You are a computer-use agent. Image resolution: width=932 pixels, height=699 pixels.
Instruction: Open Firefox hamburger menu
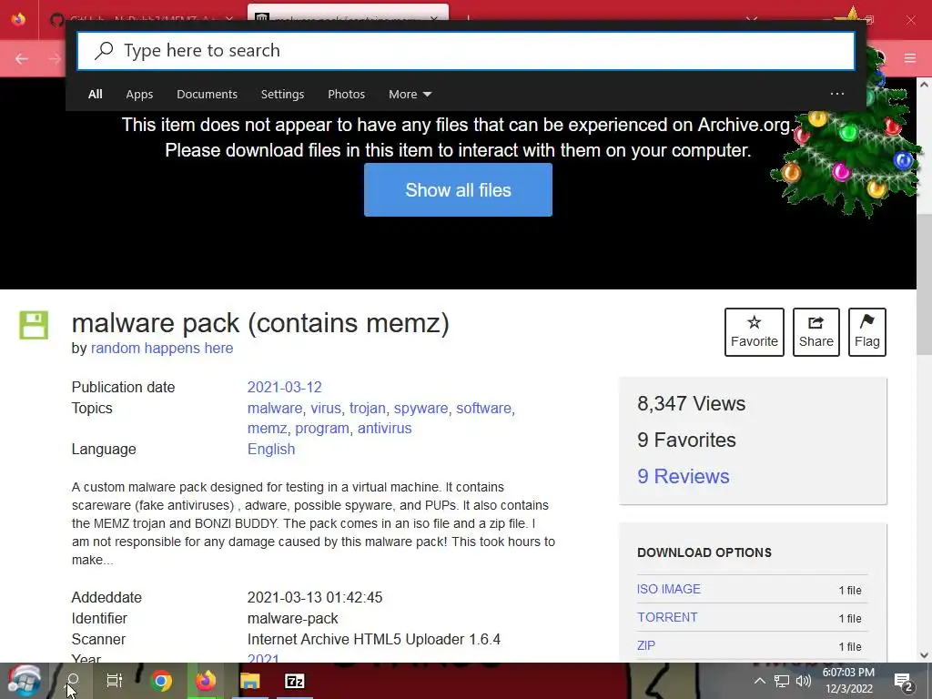coord(910,58)
